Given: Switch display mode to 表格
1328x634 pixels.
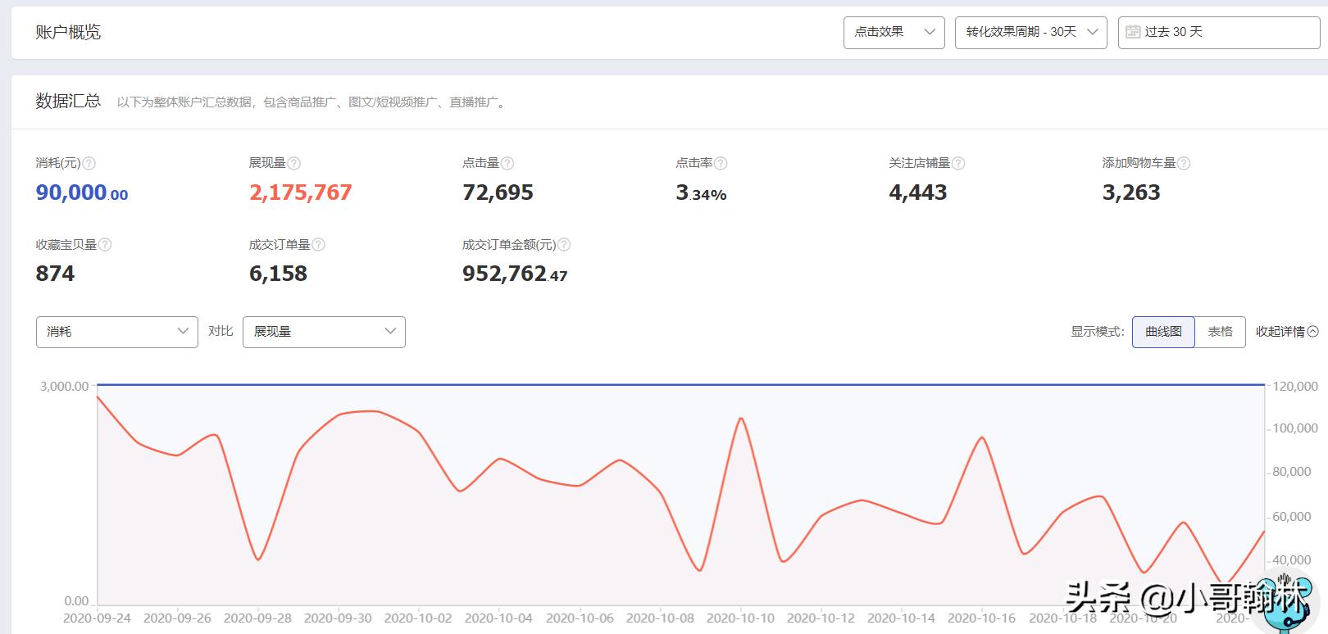Looking at the screenshot, I should pos(1220,332).
